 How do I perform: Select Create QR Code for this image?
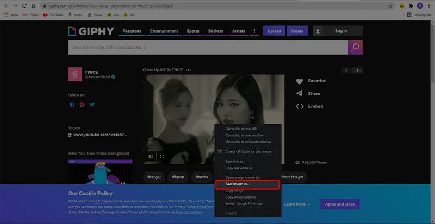pyautogui.click(x=248, y=152)
